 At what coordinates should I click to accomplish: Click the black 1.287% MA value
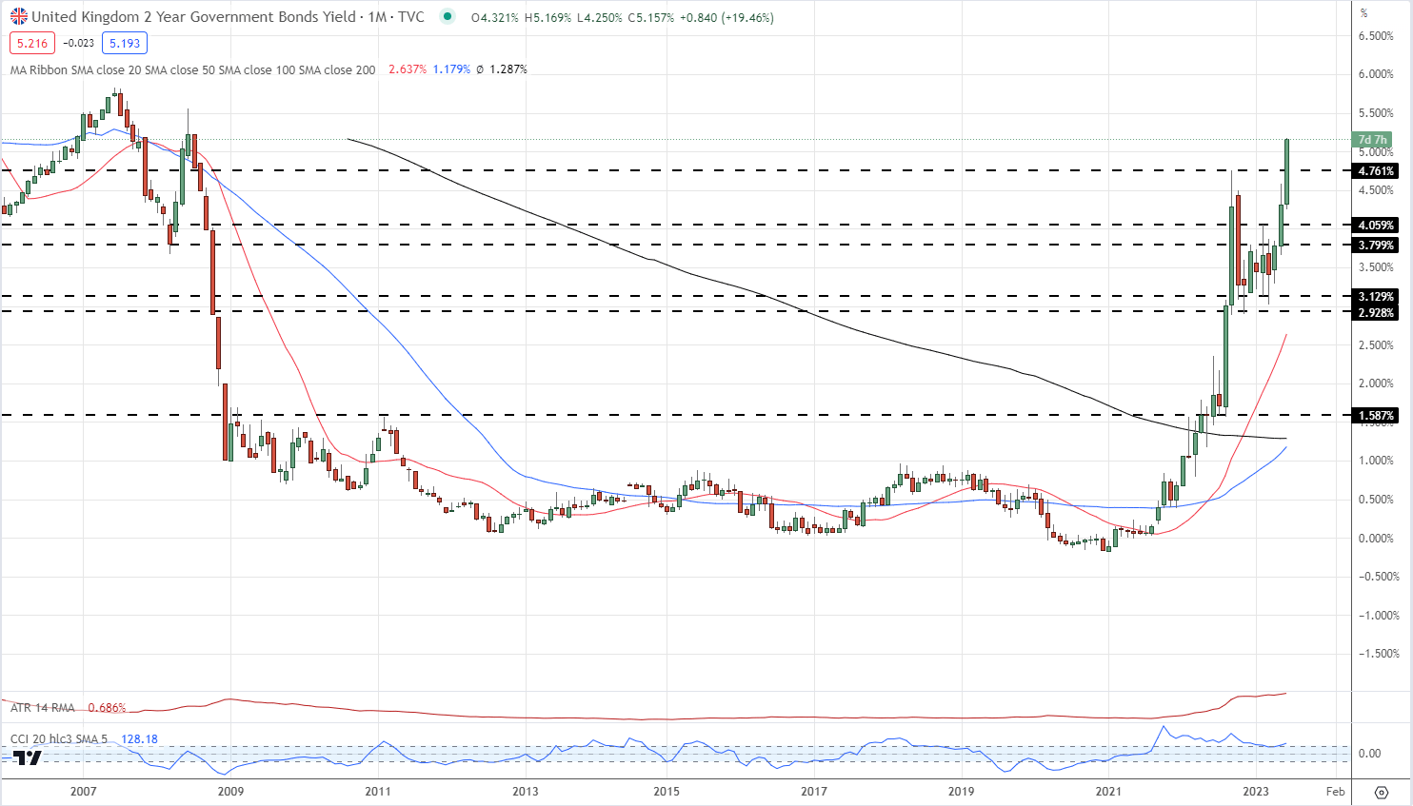507,69
